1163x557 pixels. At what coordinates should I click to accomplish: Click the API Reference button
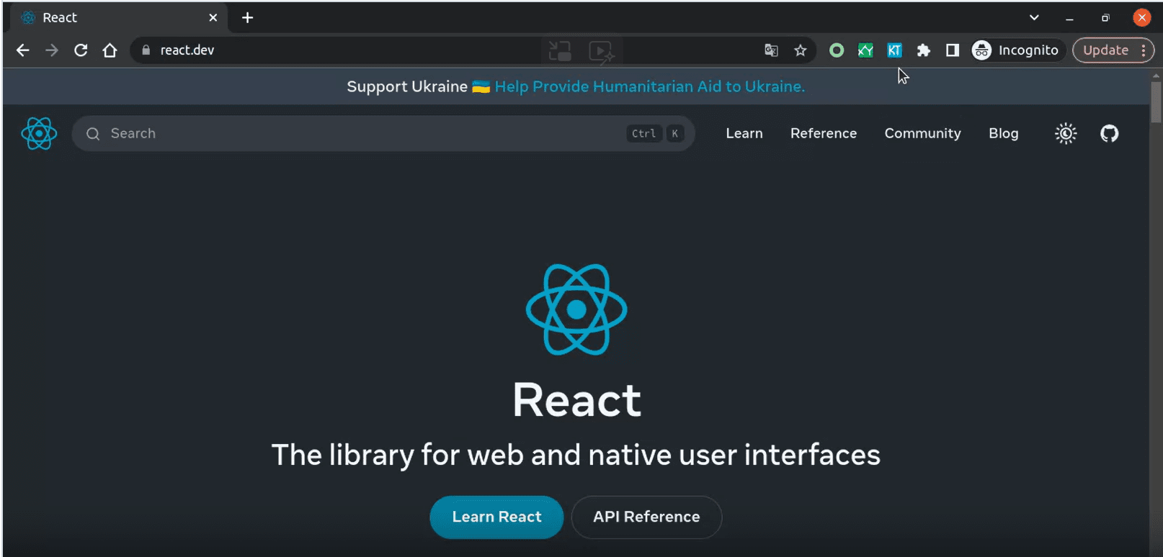point(646,517)
